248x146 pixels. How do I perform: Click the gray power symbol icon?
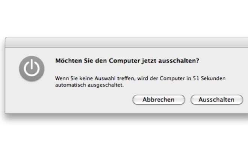click(32, 69)
